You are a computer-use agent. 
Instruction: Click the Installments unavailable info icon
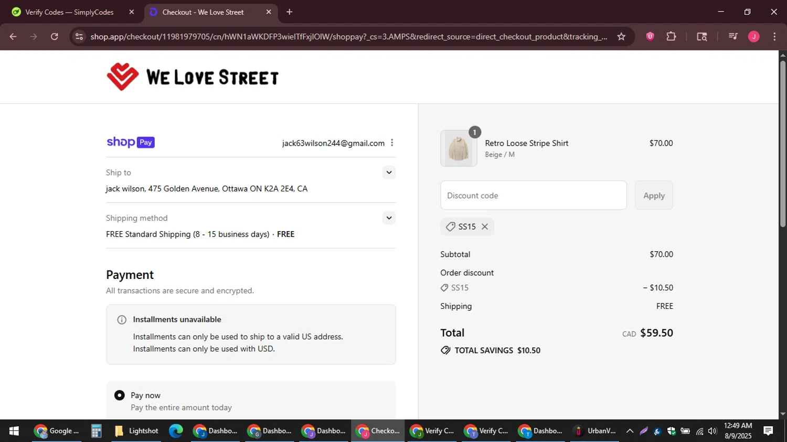[x=122, y=320]
